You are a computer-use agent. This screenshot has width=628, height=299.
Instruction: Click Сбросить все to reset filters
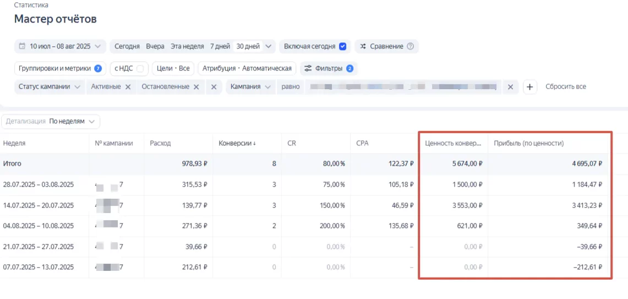click(565, 87)
